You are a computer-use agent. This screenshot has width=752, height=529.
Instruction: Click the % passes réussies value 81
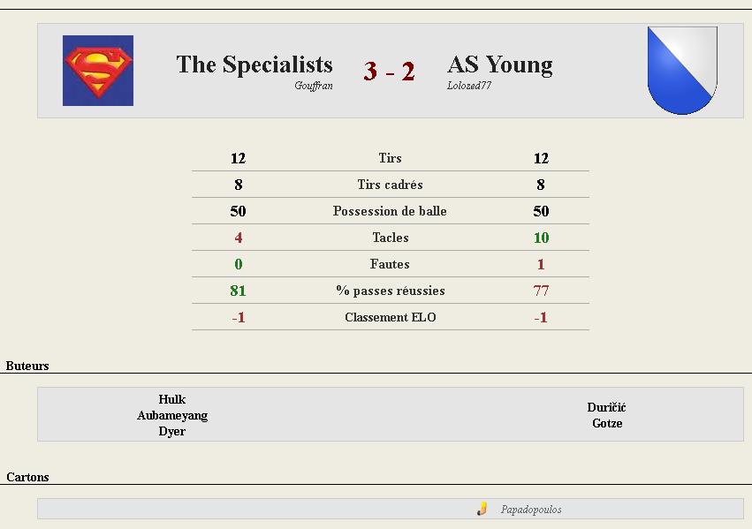[x=238, y=291]
